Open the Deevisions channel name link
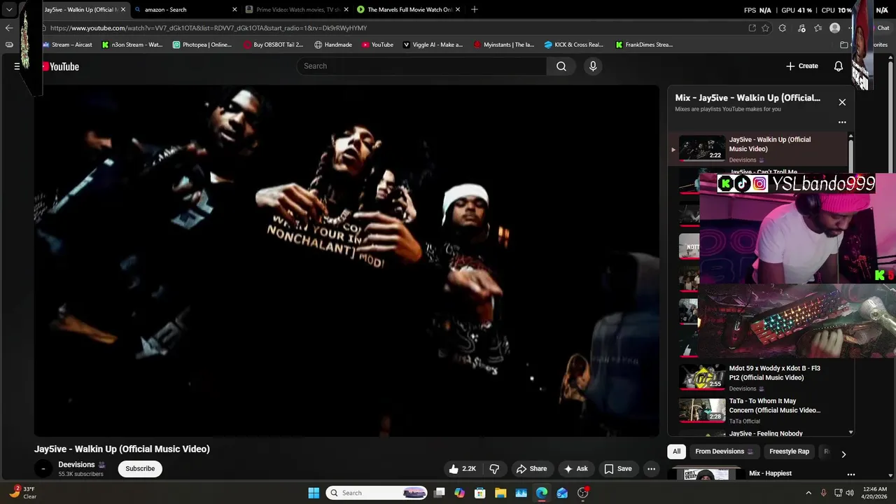The width and height of the screenshot is (896, 504). [76, 465]
